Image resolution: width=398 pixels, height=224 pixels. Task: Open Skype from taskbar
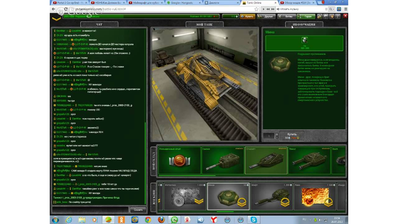tap(254, 220)
